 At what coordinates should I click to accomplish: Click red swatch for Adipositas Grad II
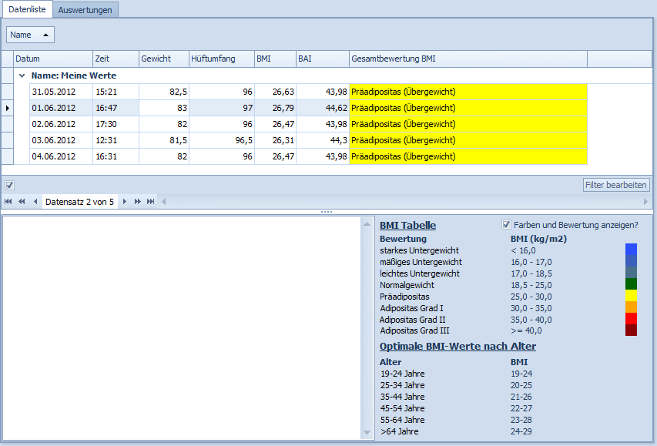coord(631,319)
